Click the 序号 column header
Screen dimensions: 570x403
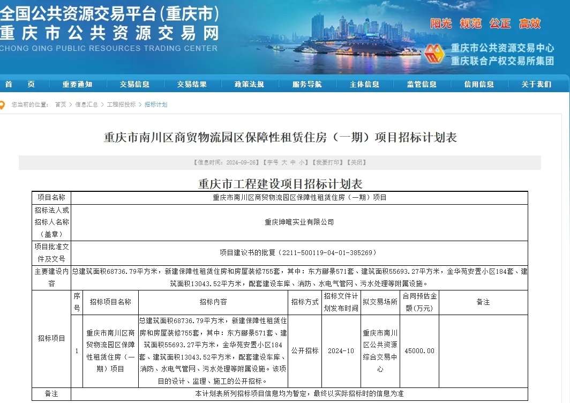[77, 302]
